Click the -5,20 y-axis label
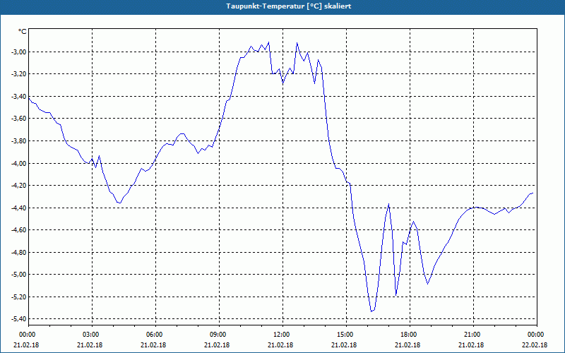565x353 pixels. [19, 297]
